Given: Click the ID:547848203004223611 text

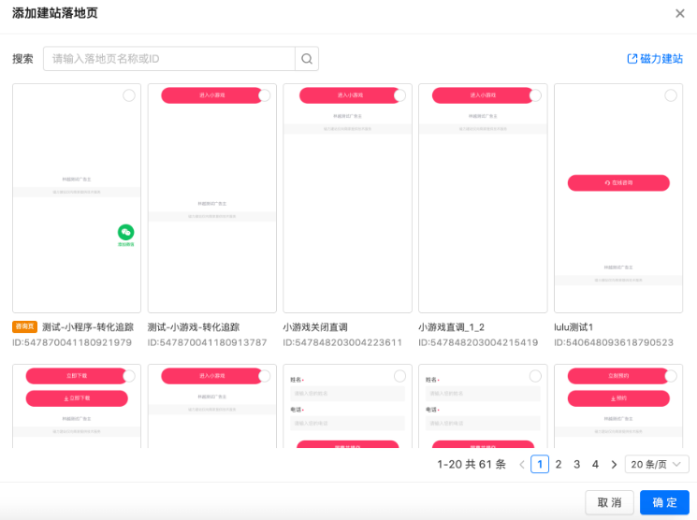Looking at the screenshot, I should tap(342, 342).
